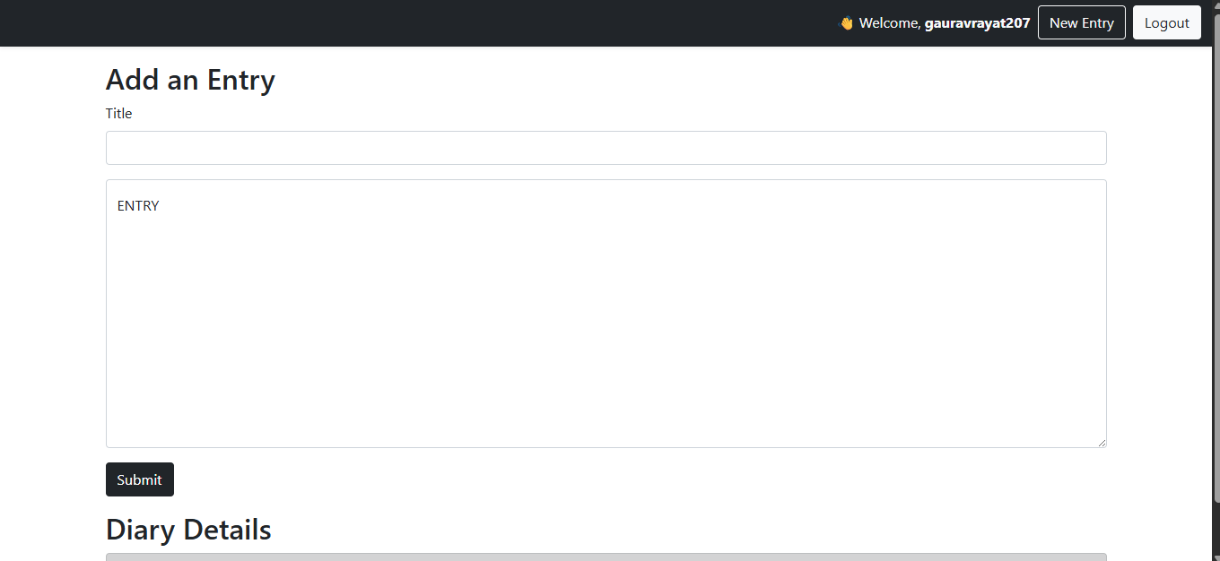The width and height of the screenshot is (1220, 561).
Task: Click the ENTRY placeholder text
Action: 138,206
